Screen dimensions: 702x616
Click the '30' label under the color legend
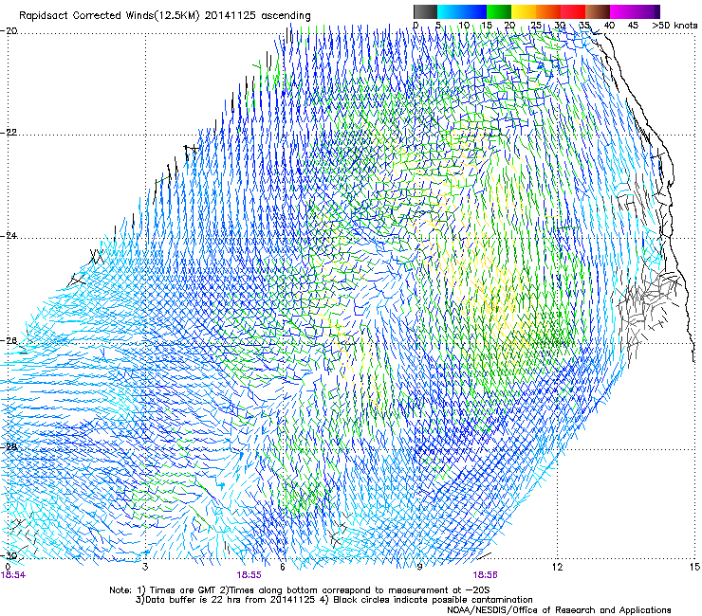(x=560, y=26)
